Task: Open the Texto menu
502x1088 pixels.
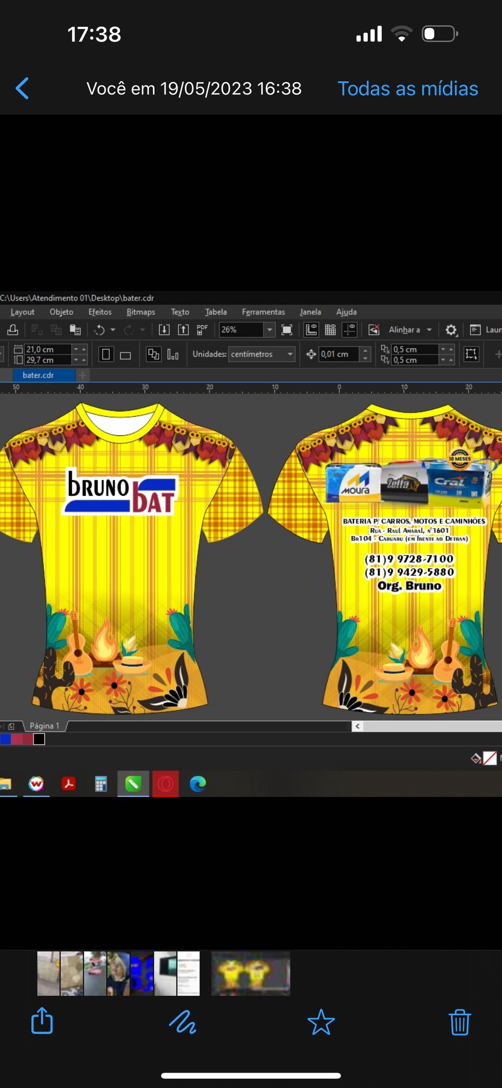Action: coord(180,312)
